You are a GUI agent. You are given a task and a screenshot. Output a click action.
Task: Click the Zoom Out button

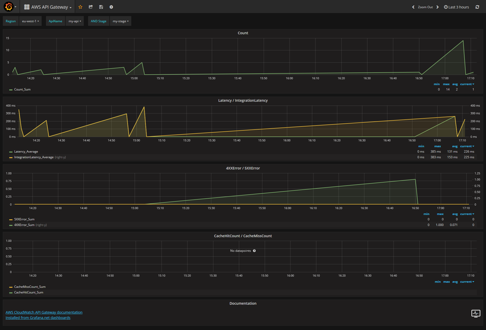(425, 7)
